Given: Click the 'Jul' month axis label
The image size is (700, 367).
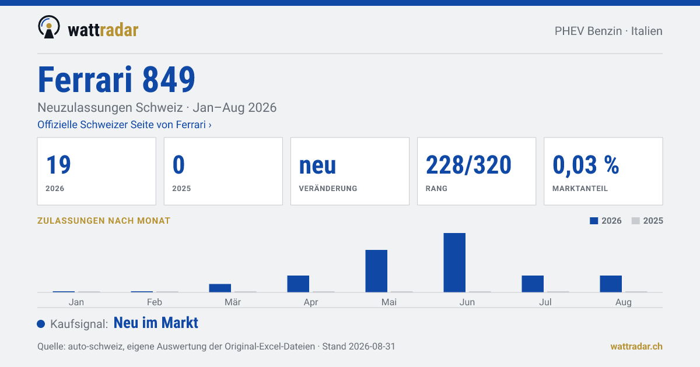Looking at the screenshot, I should coord(545,302).
